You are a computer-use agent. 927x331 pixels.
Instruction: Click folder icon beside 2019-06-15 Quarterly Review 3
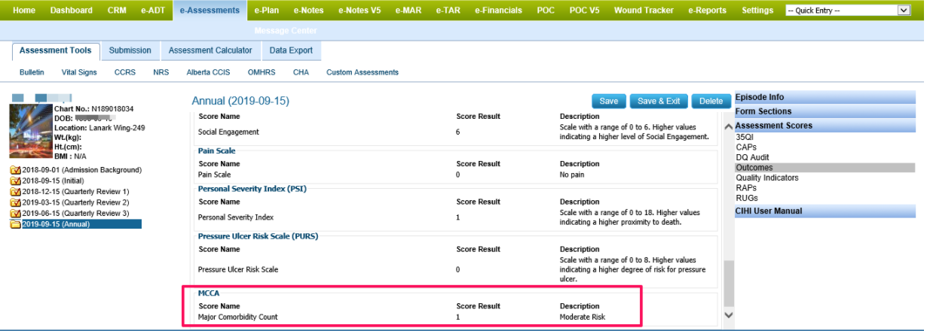point(15,214)
